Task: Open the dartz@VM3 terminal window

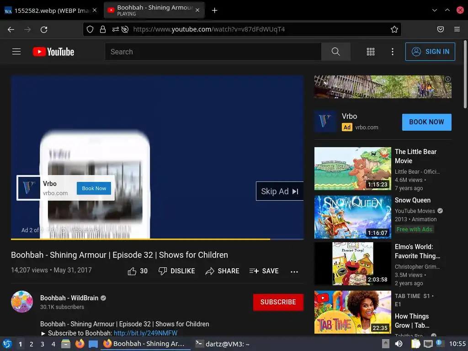Action: [223, 344]
